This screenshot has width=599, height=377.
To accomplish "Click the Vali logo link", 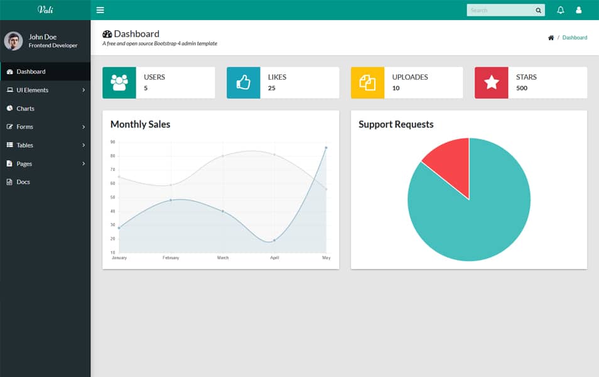I will 45,9.
